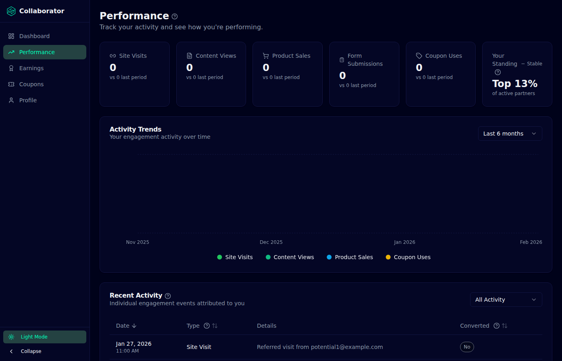Click the Details column header

(x=267, y=326)
